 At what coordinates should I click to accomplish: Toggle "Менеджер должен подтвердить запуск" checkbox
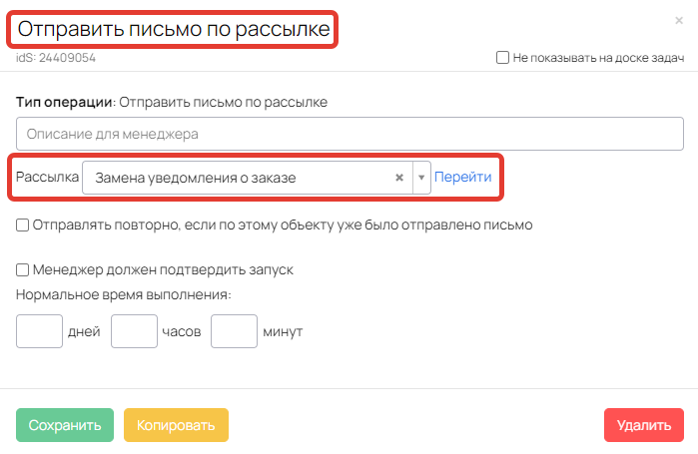pos(22,270)
